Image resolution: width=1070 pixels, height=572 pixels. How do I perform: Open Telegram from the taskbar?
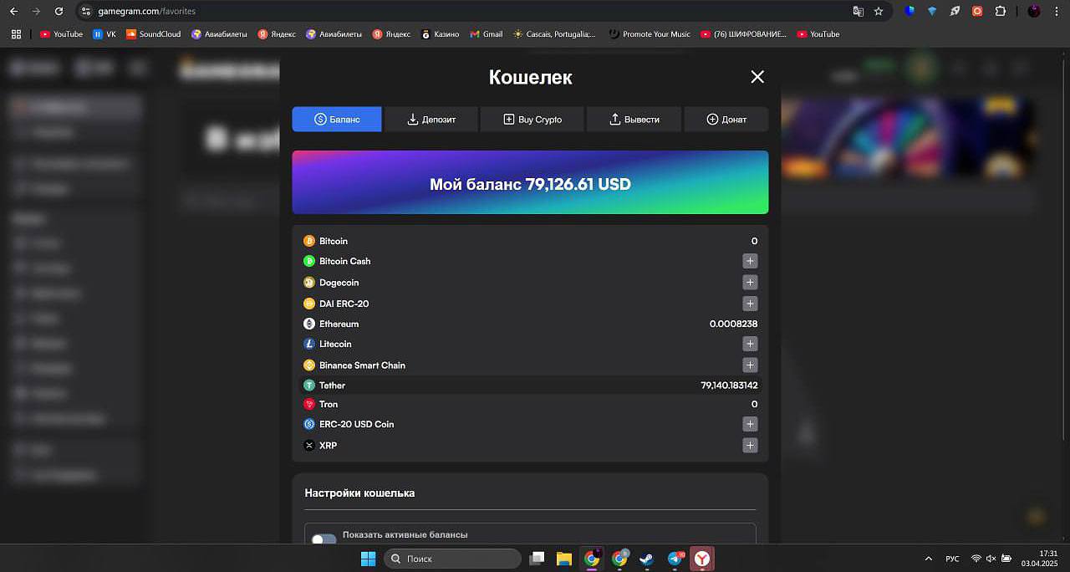pos(675,559)
